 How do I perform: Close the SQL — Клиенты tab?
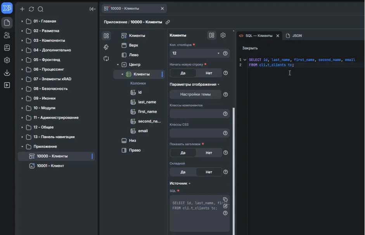[278, 36]
